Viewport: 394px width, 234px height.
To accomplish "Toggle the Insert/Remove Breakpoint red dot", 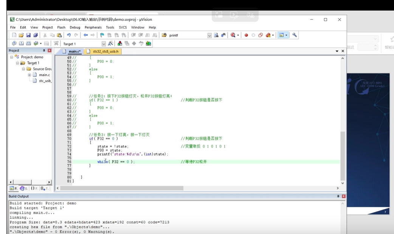I will click(x=246, y=35).
